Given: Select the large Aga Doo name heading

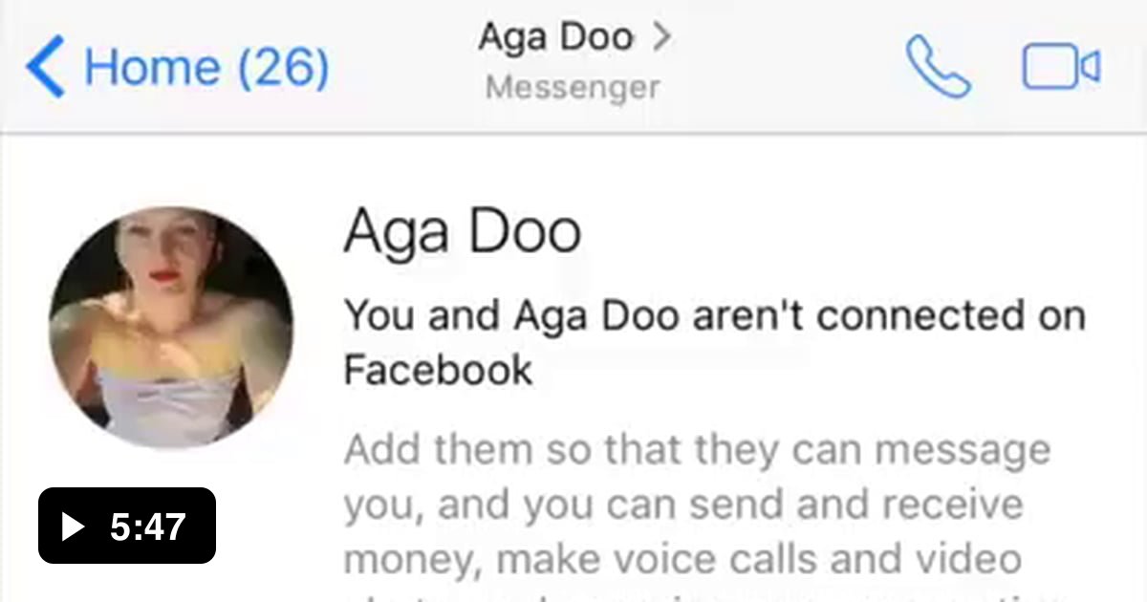Looking at the screenshot, I should coord(462,231).
